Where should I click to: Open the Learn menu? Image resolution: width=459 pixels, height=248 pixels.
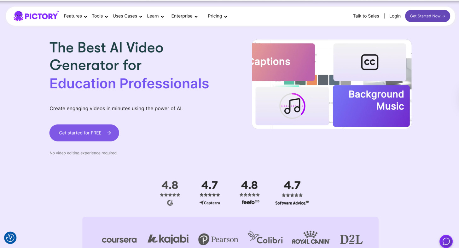coord(155,16)
